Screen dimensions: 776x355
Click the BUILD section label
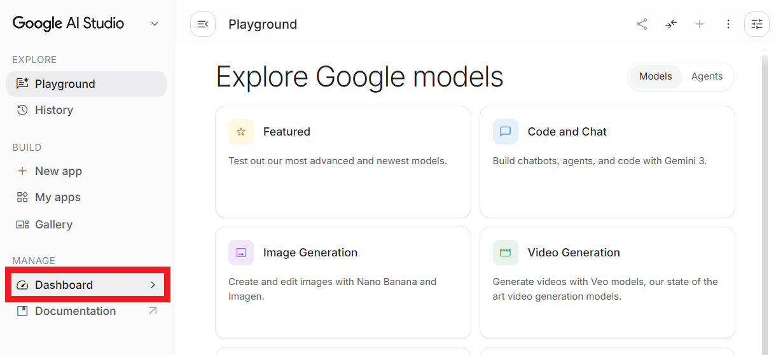pyautogui.click(x=27, y=148)
